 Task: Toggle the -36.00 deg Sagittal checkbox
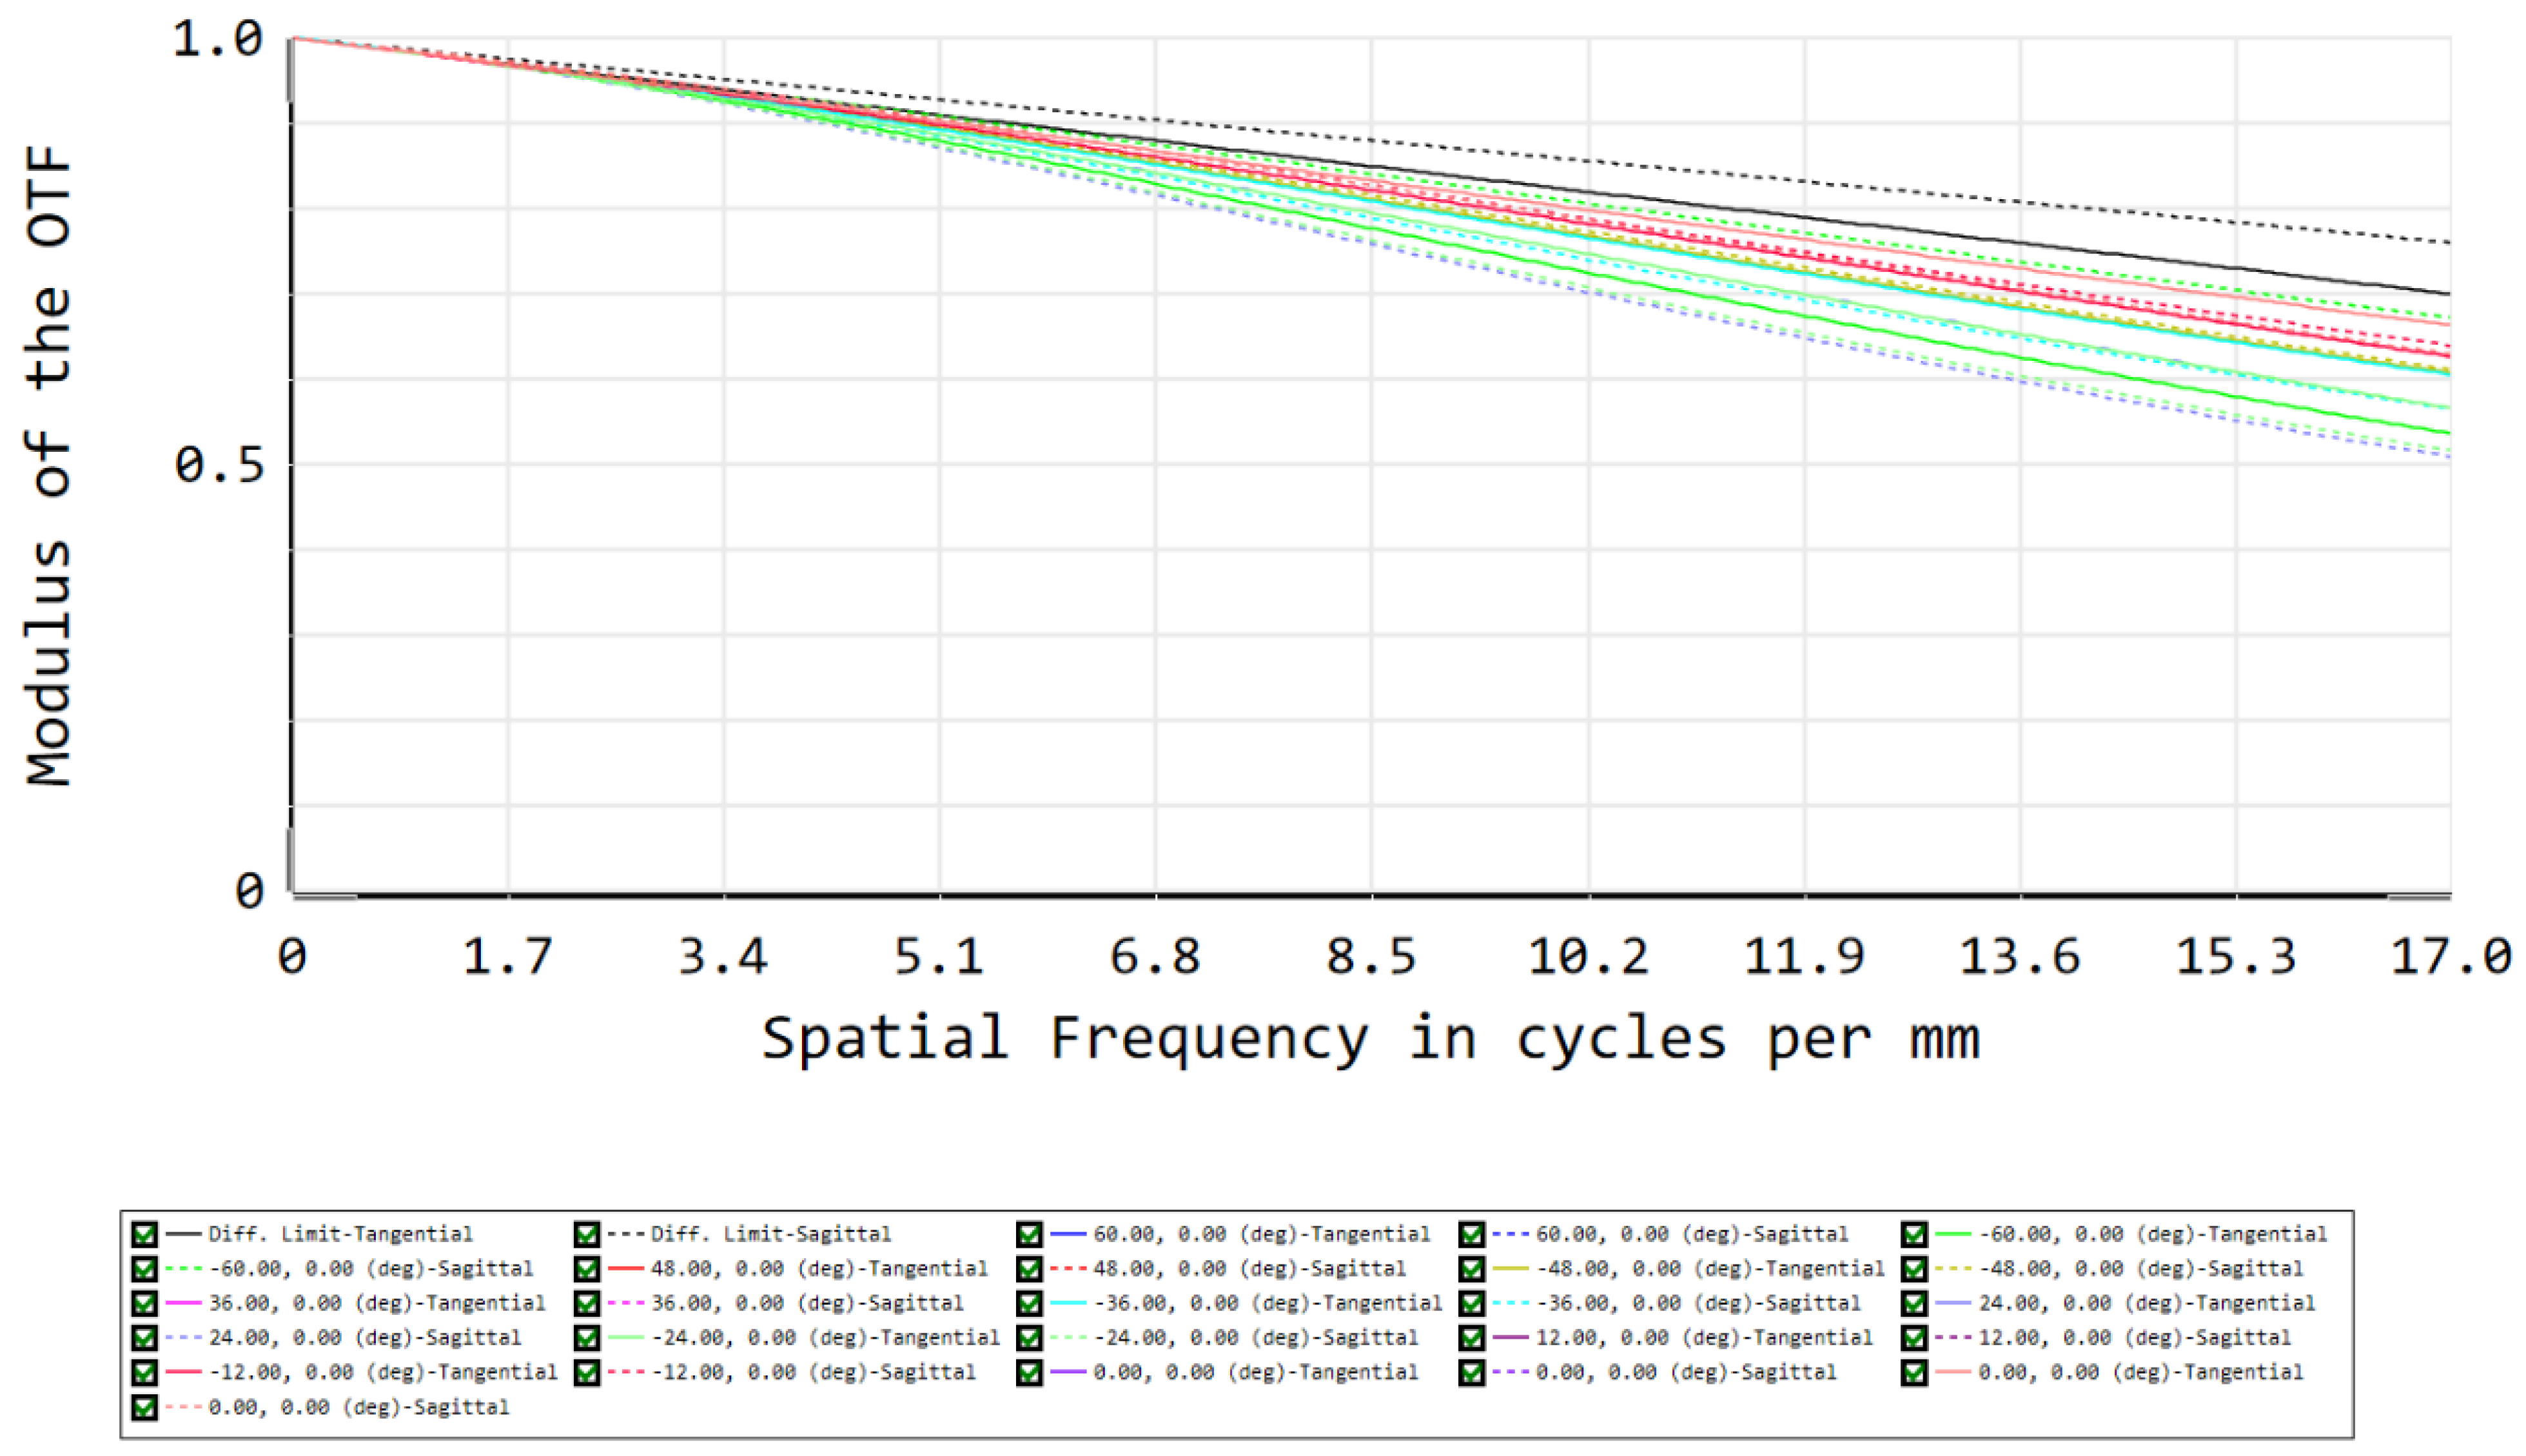[1471, 1304]
